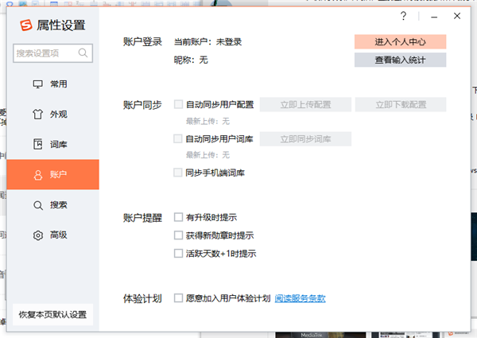Click the Sogou logo icon
The width and height of the screenshot is (477, 338).
click(24, 25)
